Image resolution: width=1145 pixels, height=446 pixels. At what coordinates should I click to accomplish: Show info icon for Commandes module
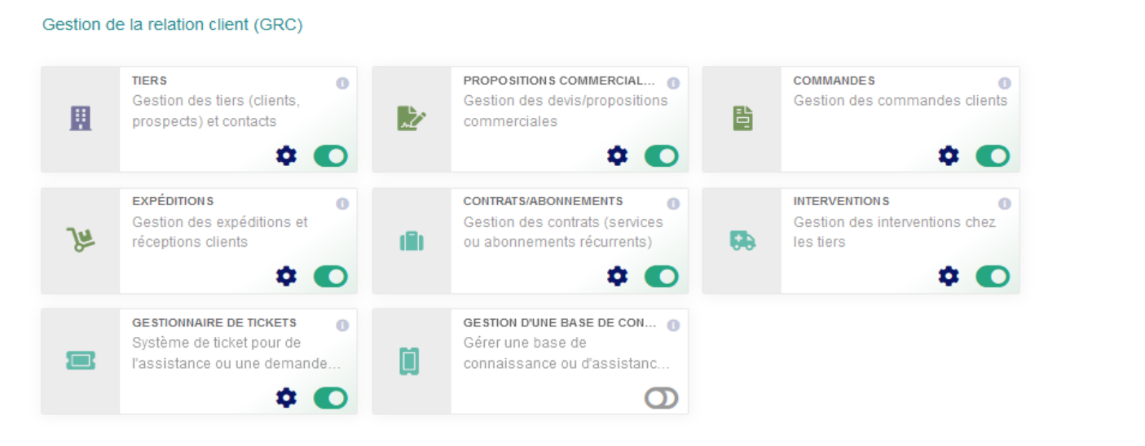click(x=1004, y=83)
